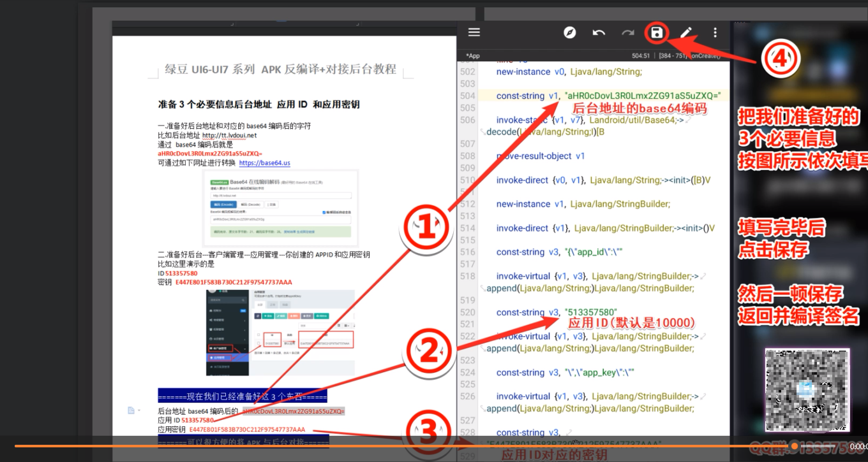868x462 pixels.
Task: Open the three-dot overflow menu
Action: click(x=715, y=32)
